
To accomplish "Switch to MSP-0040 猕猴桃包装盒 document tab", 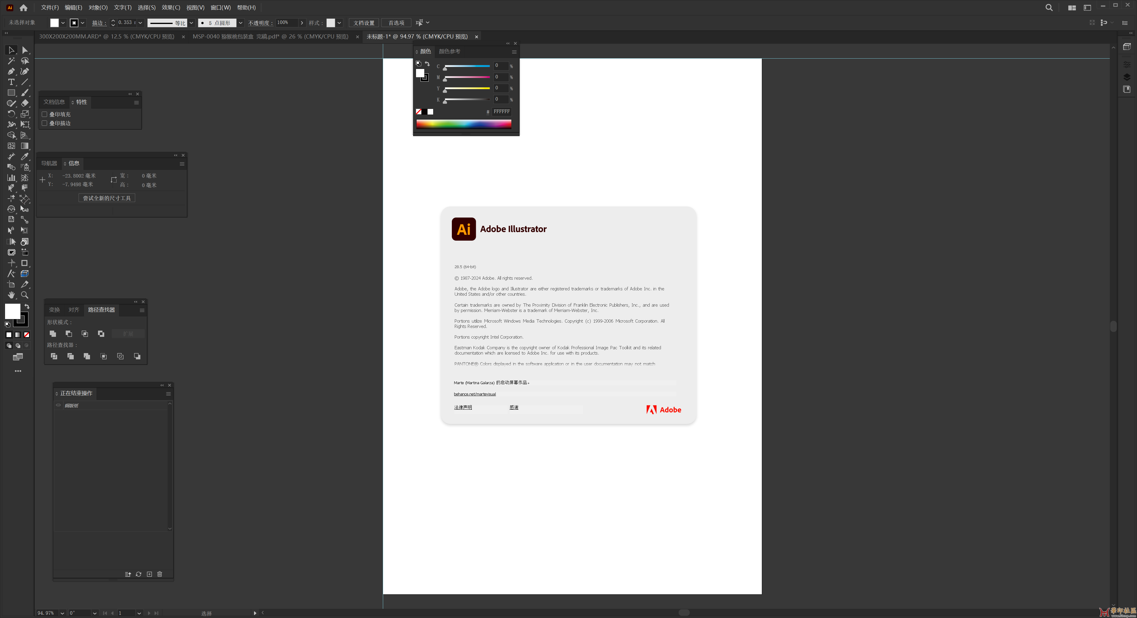I will (271, 37).
